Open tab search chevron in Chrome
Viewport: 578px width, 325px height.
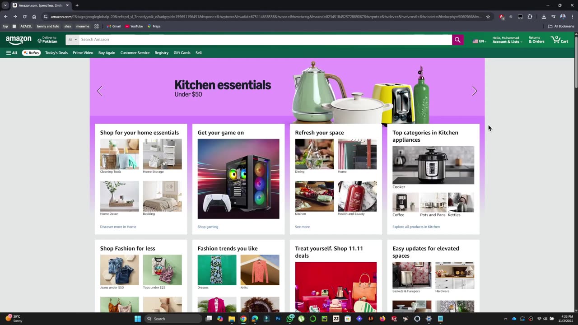tap(5, 5)
